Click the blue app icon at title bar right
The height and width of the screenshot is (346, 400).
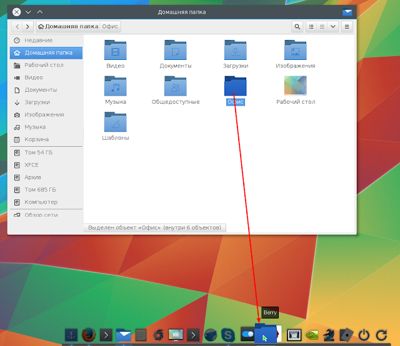[x=347, y=12]
